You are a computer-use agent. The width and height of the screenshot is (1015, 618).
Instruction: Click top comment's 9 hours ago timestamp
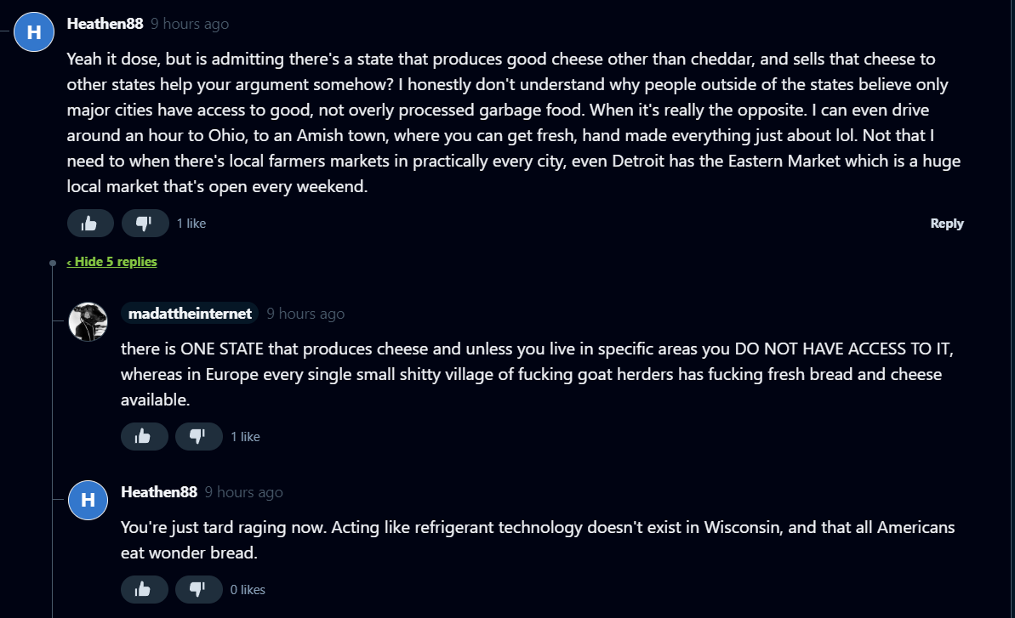[x=190, y=25]
